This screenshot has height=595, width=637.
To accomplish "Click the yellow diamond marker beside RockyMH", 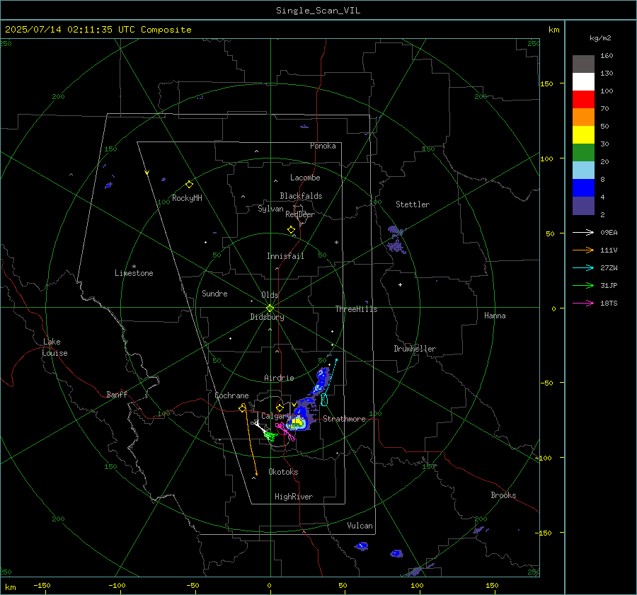I will [189, 185].
